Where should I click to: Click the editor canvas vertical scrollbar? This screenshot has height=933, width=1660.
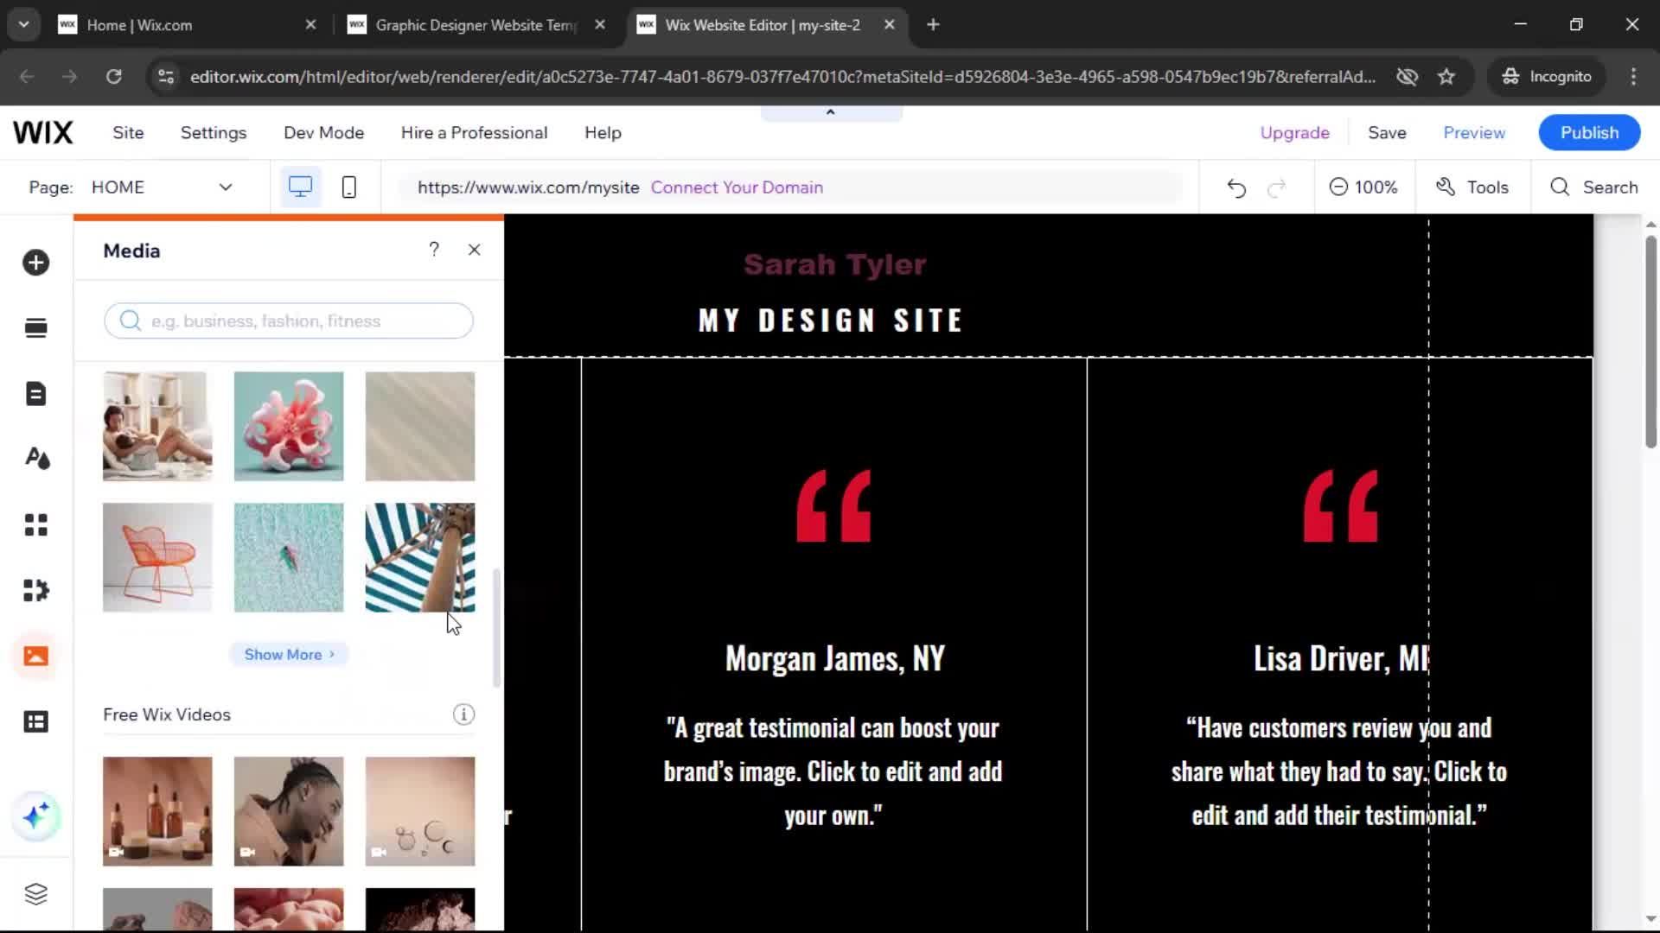1650,340
